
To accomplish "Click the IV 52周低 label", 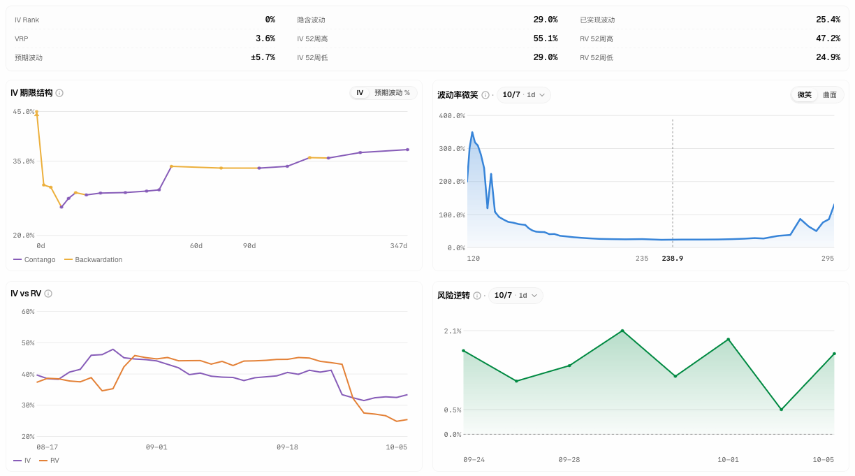I will [x=312, y=58].
